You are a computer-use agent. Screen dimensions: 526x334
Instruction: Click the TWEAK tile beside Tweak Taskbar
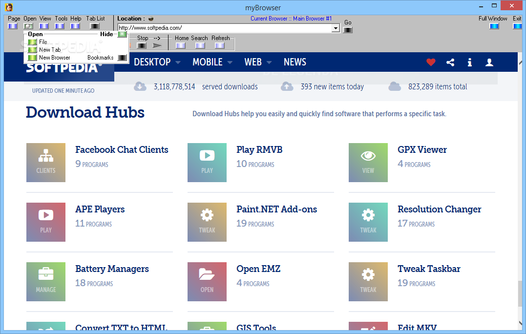point(368,282)
